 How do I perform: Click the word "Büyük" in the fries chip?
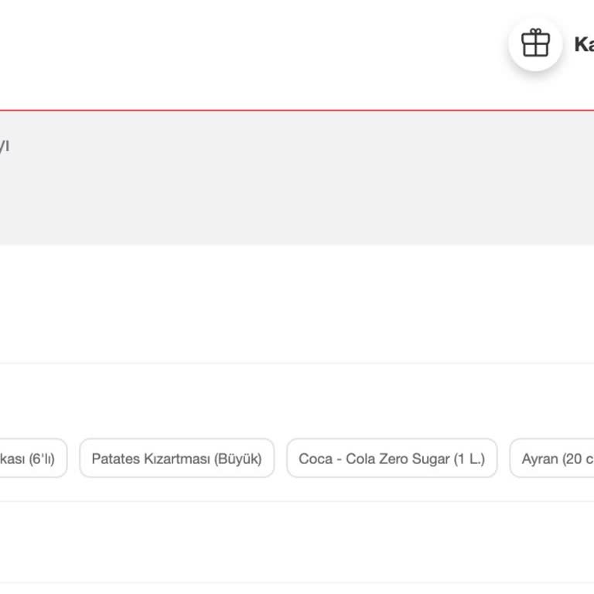(237, 459)
